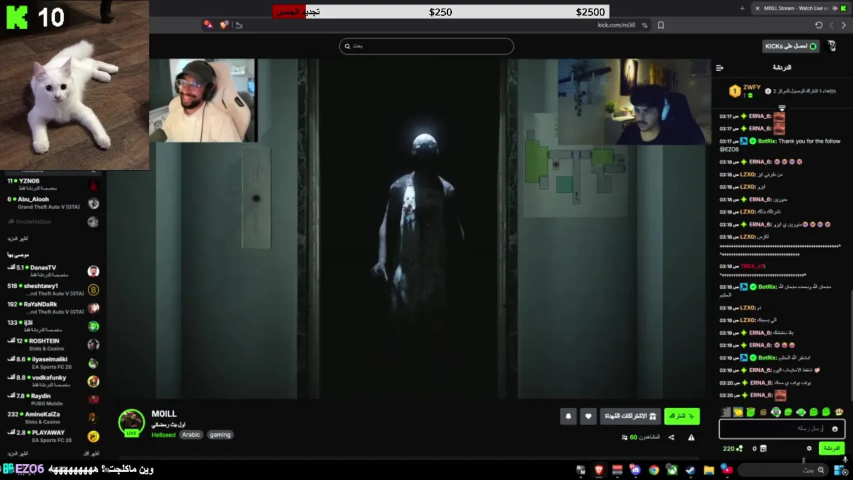This screenshot has height=480, width=853.
Task: Open chat settings gear icon
Action: 809,449
